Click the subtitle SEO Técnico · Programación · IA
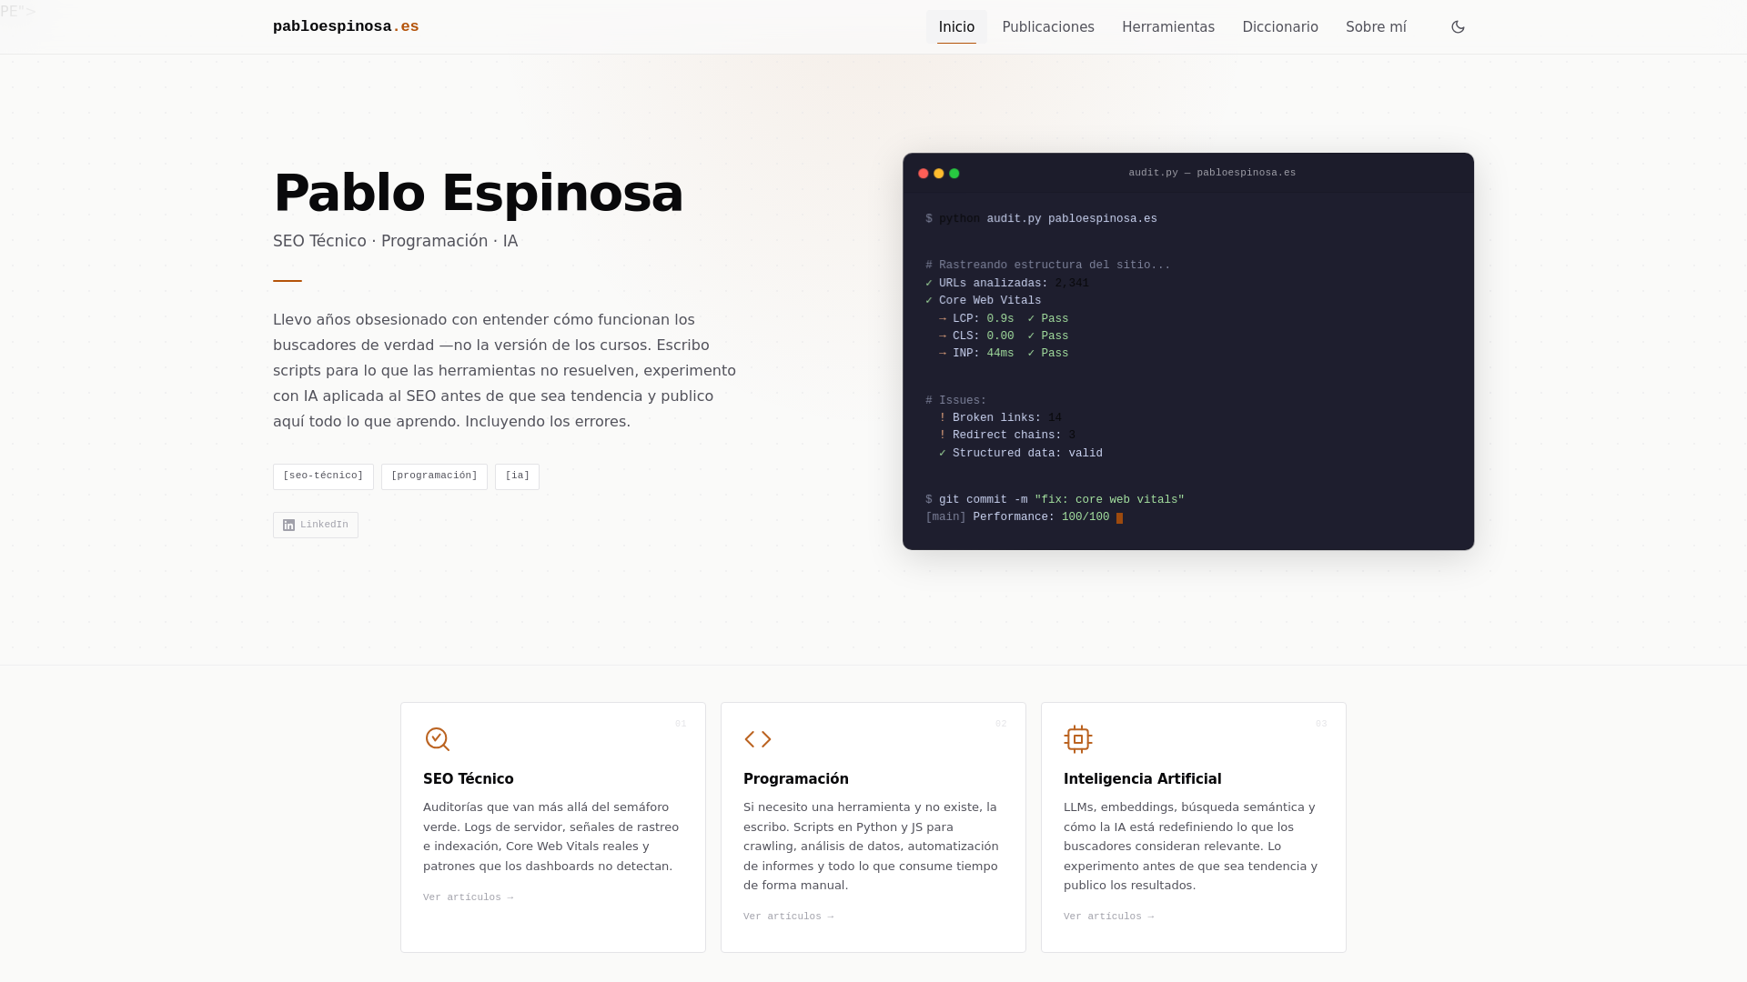 click(396, 241)
